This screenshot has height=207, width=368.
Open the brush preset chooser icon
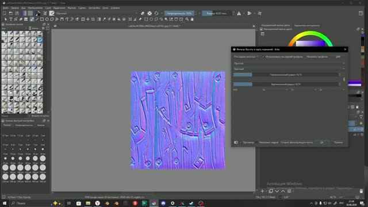point(52,13)
